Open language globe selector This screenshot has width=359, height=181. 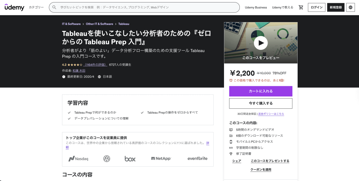click(350, 7)
